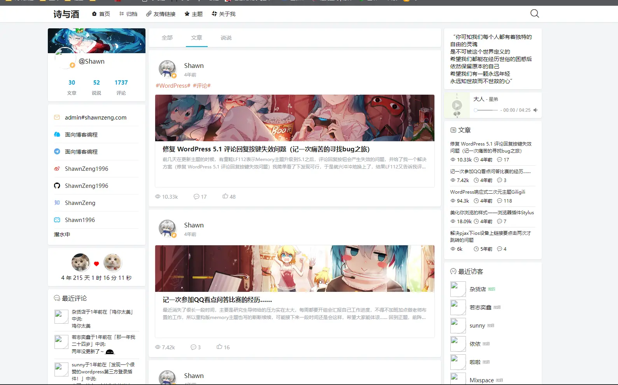Click the 最近访客 widget heading icon

point(453,271)
